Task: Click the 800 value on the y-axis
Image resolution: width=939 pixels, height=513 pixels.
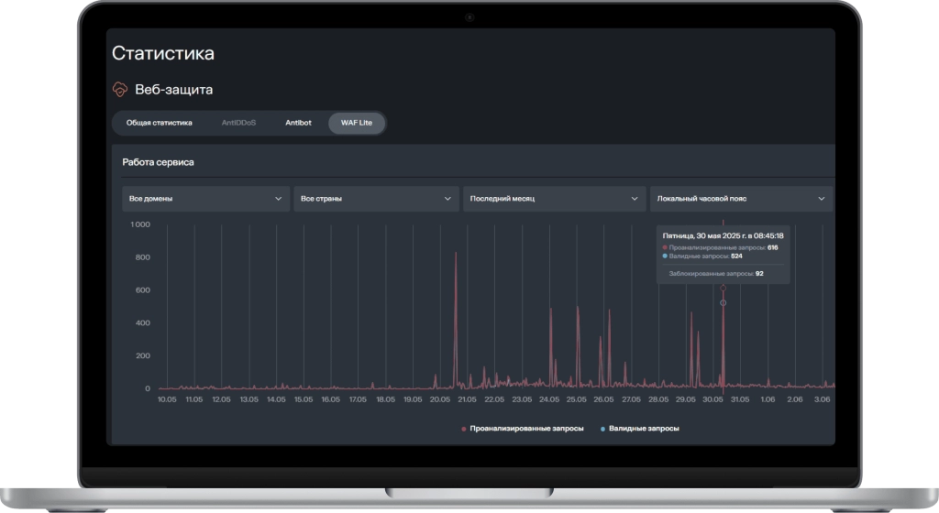Action: click(142, 257)
